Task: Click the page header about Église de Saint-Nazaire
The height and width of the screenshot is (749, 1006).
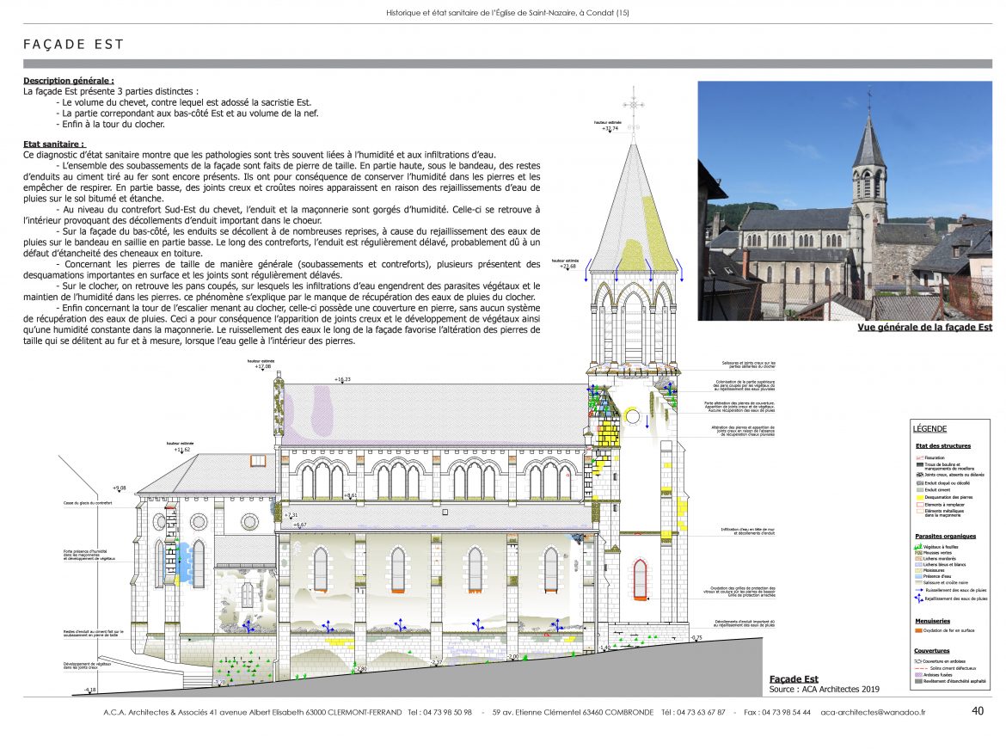Action: coord(507,12)
